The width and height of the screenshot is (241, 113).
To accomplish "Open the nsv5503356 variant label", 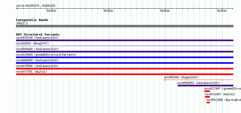I will 224,100.
